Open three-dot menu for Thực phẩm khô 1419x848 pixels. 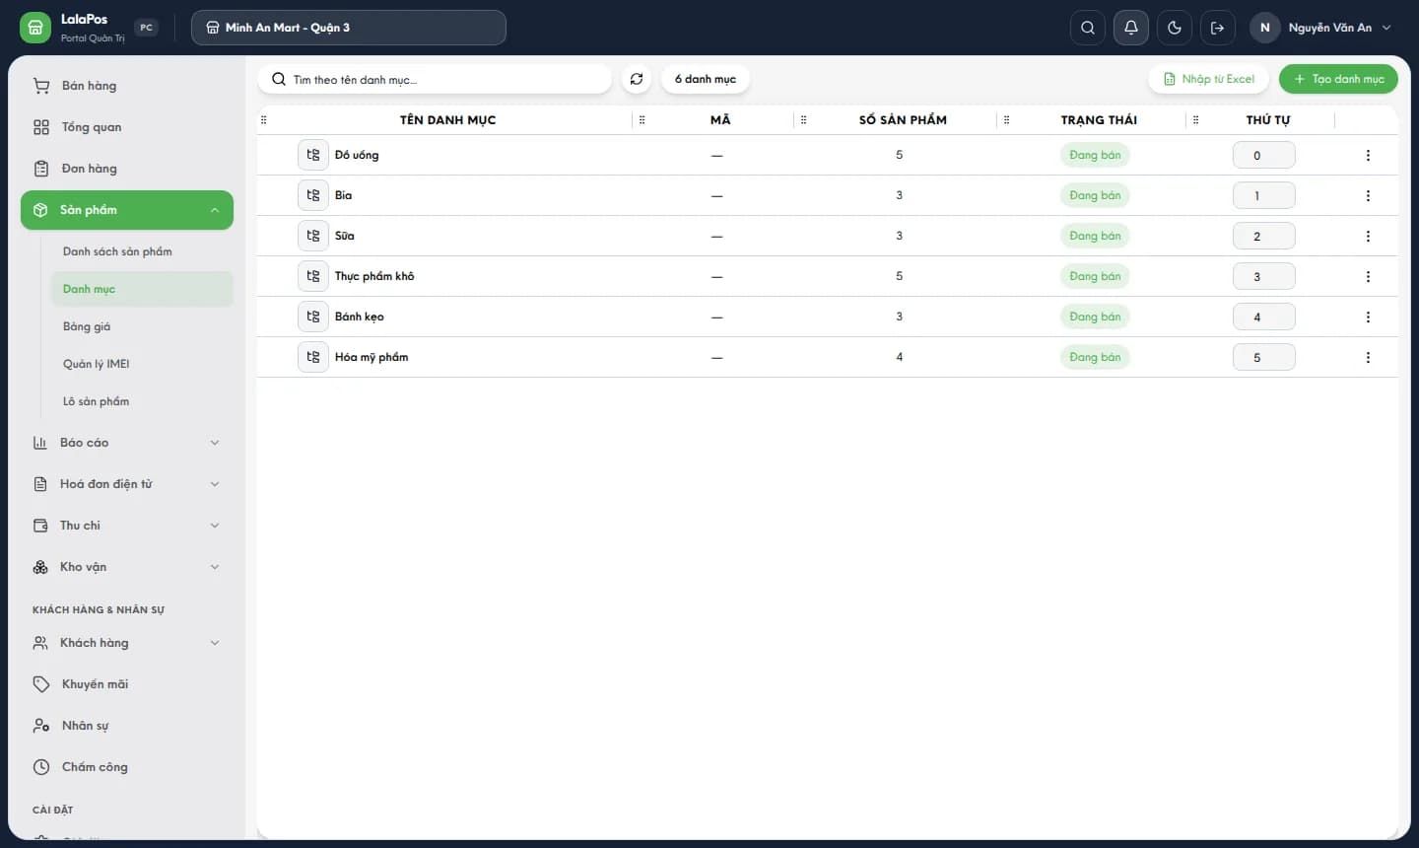point(1368,276)
